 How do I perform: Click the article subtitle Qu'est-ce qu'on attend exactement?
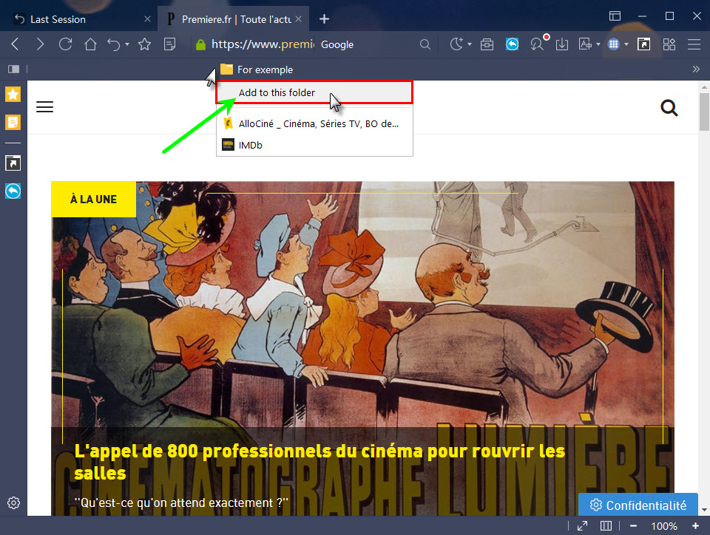181,502
